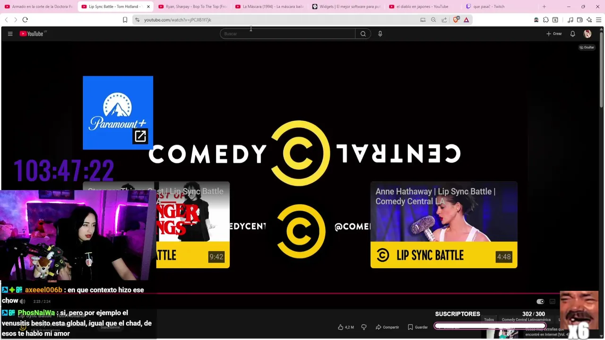Select the Todos filter chip
This screenshot has height=340, width=605.
click(x=489, y=320)
